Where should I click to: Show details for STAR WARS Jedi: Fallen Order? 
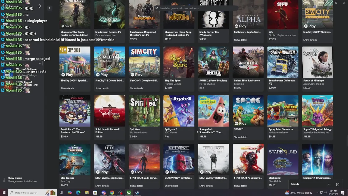(102, 186)
